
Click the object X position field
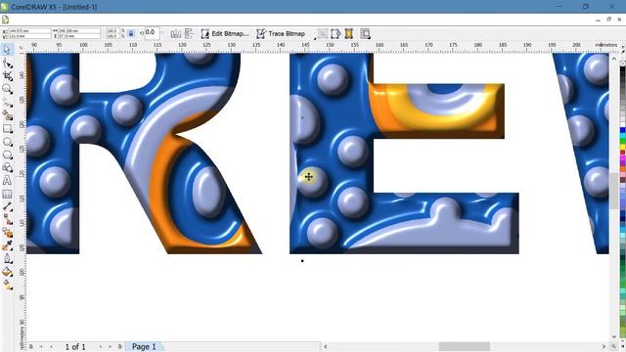coord(29,30)
